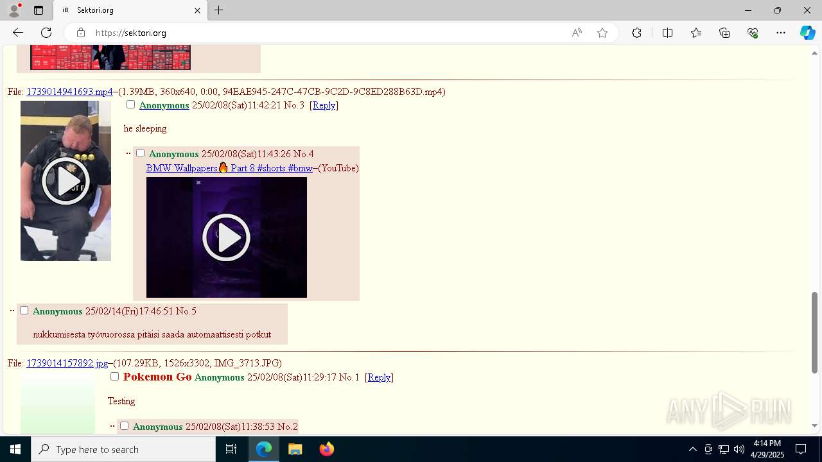
Task: View site information lock icon
Action: pos(81,33)
